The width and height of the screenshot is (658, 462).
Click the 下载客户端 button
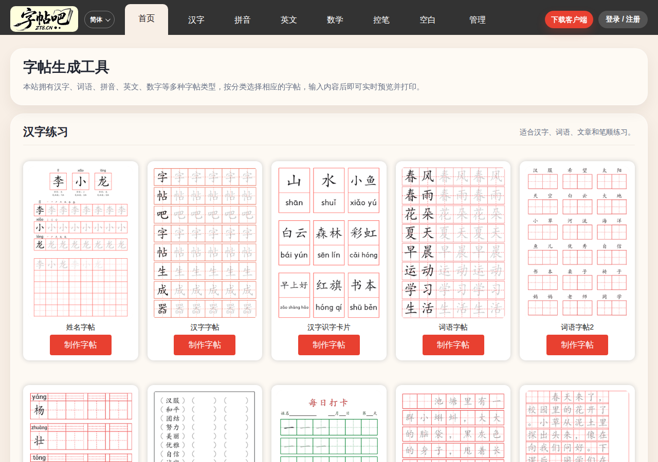point(569,20)
